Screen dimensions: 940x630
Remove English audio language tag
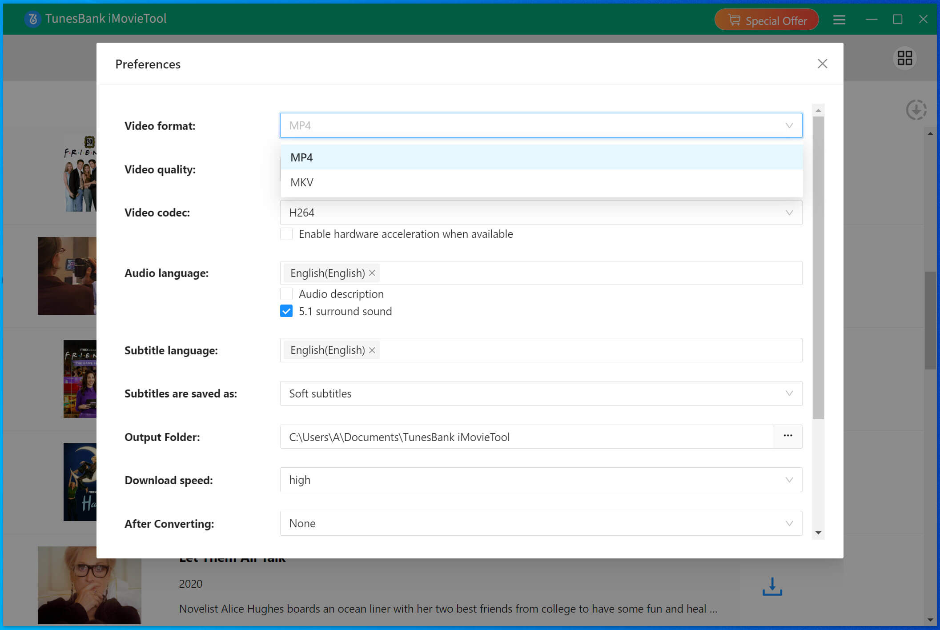372,273
